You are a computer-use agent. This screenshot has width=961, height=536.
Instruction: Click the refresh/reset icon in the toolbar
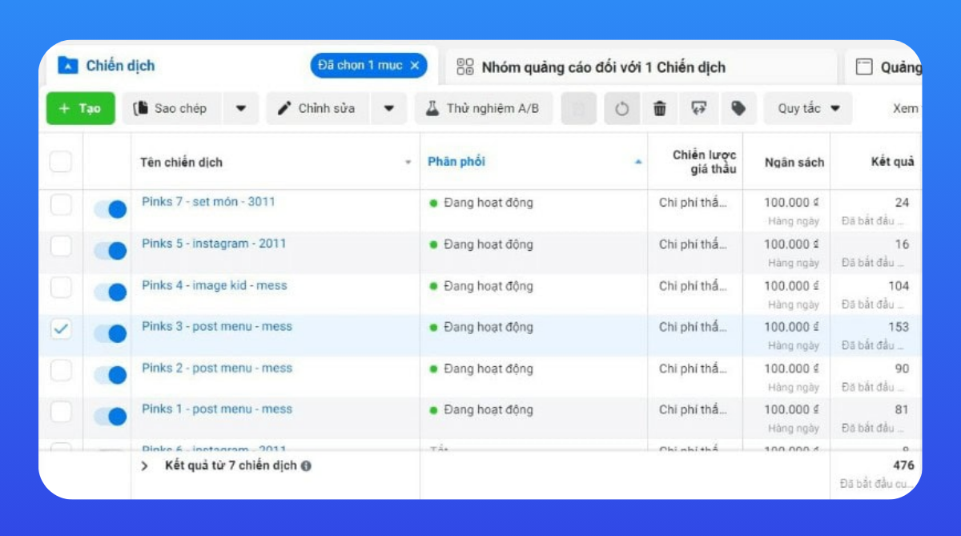tap(621, 108)
